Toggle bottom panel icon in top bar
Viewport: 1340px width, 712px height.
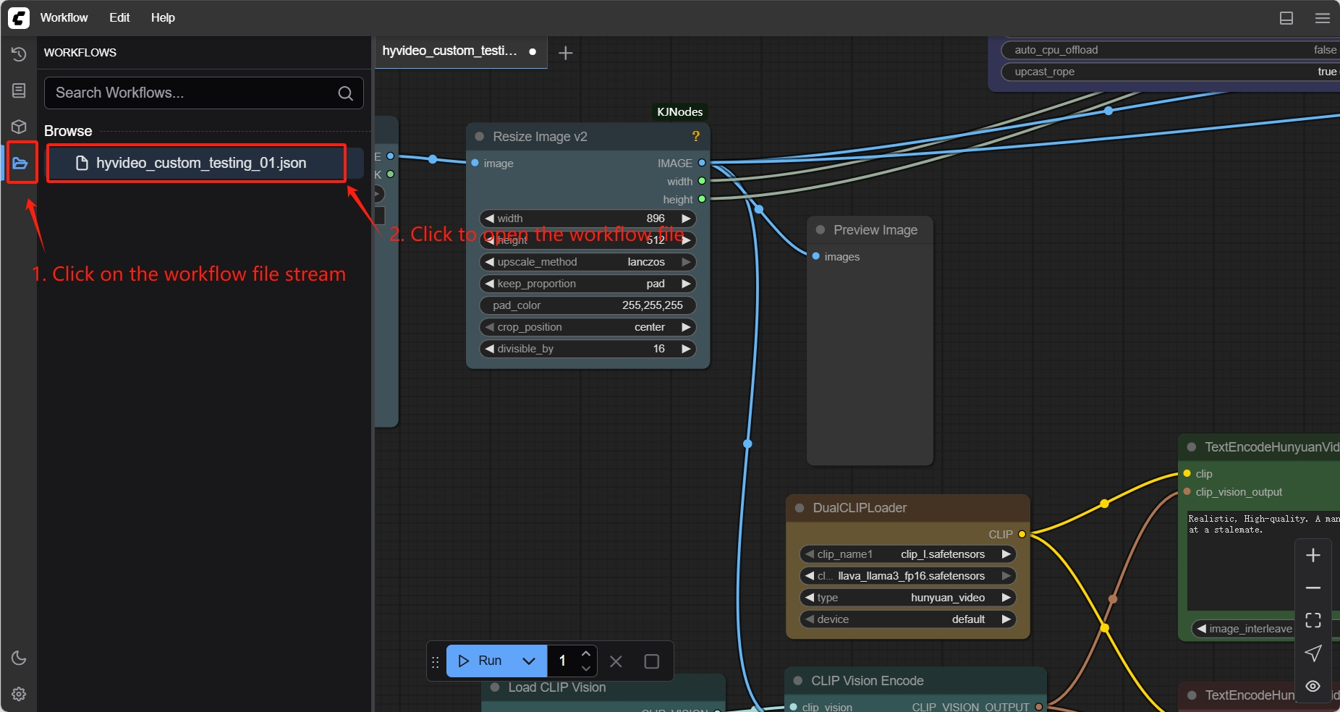[1286, 18]
